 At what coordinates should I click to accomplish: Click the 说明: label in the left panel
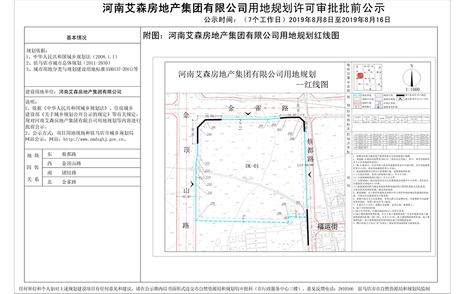point(31,102)
